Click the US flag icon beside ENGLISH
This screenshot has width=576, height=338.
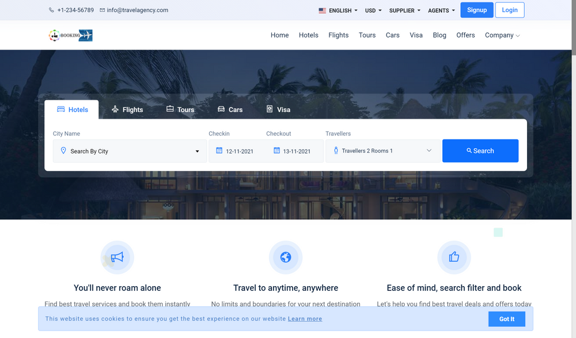322,10
